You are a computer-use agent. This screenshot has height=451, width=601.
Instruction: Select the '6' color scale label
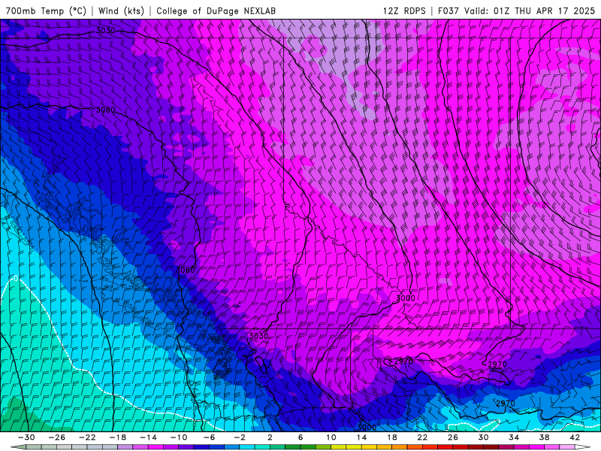point(300,437)
